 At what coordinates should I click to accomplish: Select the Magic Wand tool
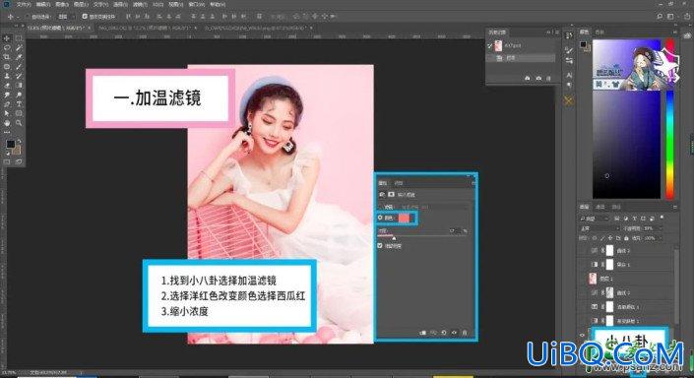coord(19,48)
